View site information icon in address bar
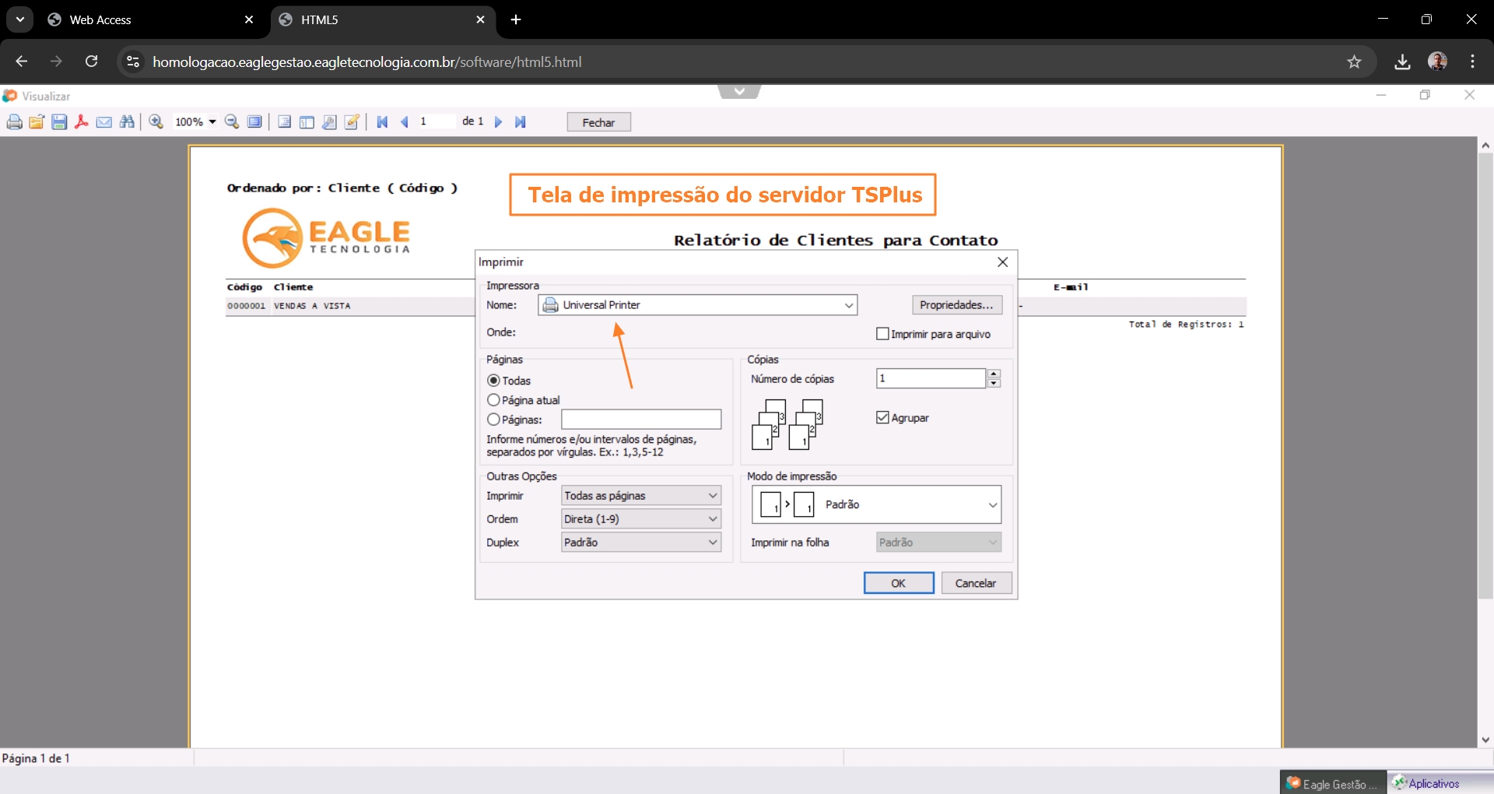 (133, 61)
